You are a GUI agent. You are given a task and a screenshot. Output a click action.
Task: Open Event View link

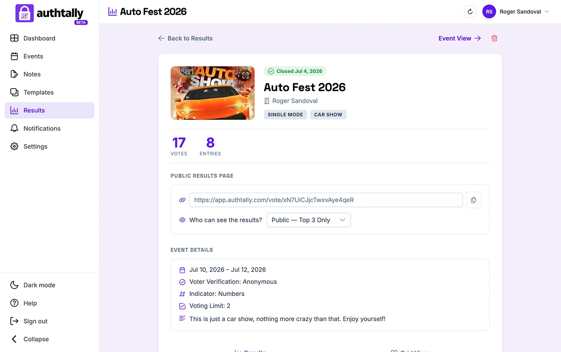tap(460, 38)
